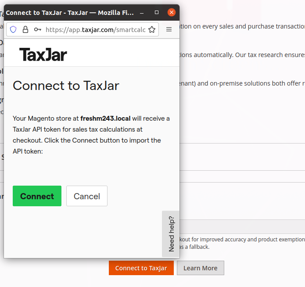305x287 pixels.
Task: Open site security info via padlock icon
Action: point(25,30)
